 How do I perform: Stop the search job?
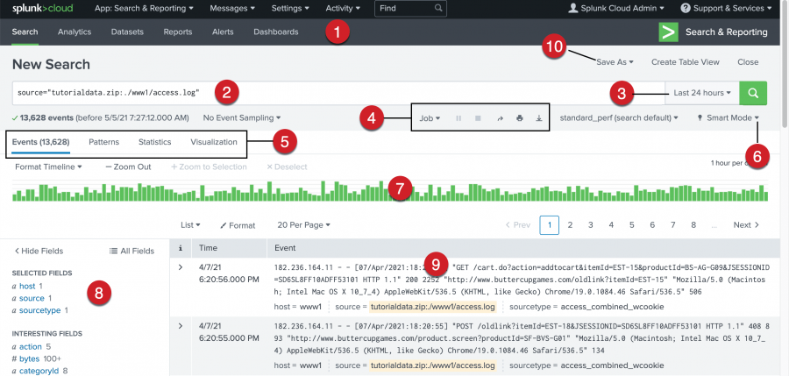pos(478,117)
